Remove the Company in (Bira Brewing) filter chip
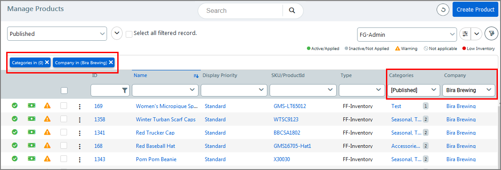 click(x=111, y=62)
